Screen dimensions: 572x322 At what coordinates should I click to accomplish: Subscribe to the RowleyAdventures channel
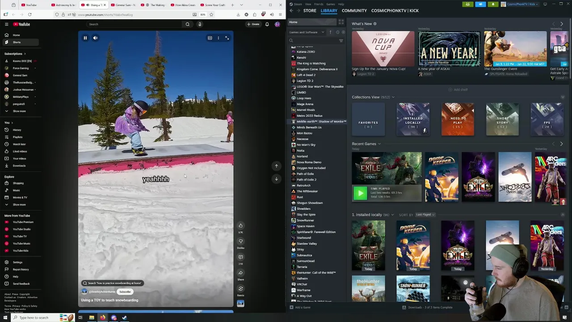125,292
